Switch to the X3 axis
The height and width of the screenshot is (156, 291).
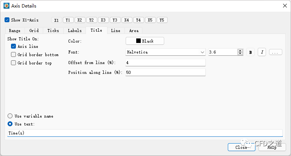coord(103,20)
